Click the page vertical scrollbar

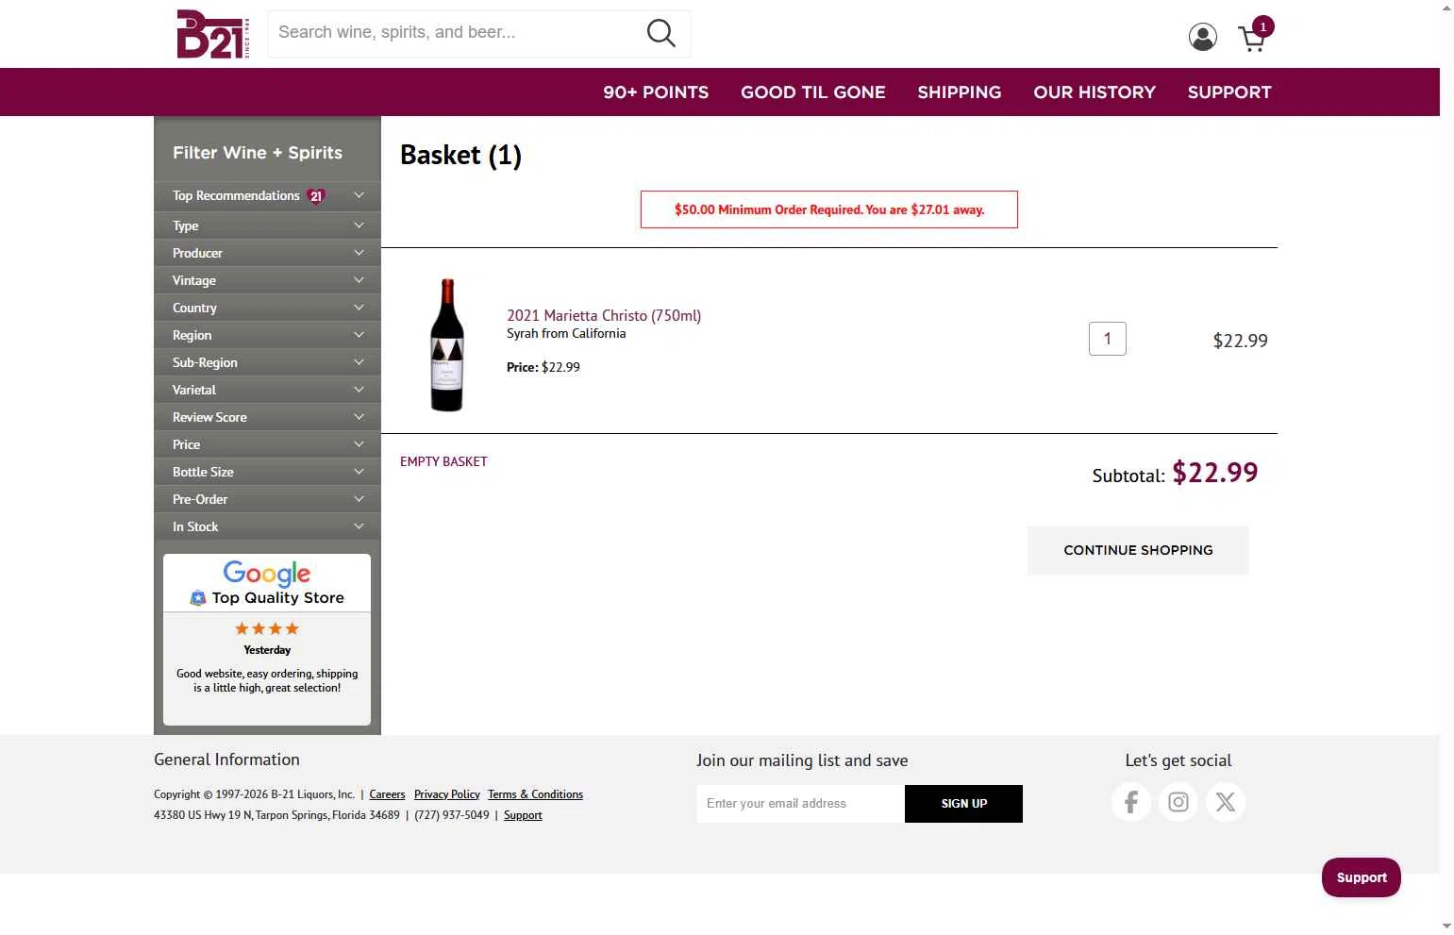pyautogui.click(x=1446, y=467)
